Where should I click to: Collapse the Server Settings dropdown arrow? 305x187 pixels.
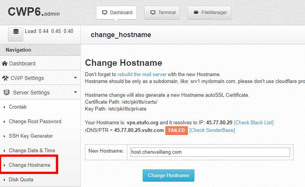click(x=75, y=93)
